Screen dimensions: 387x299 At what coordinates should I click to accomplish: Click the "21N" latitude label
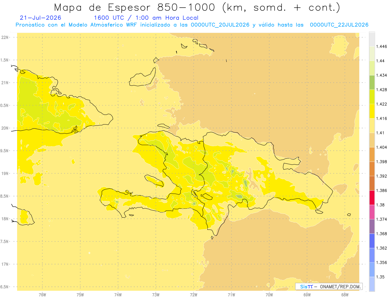click(5, 83)
